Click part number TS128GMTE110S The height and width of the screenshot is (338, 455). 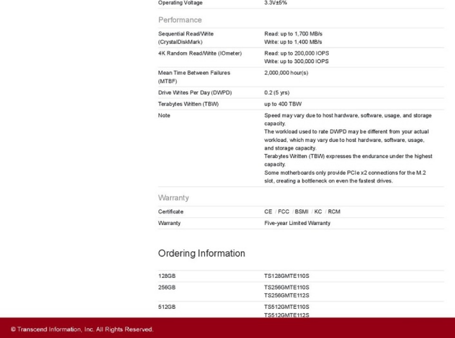click(287, 276)
